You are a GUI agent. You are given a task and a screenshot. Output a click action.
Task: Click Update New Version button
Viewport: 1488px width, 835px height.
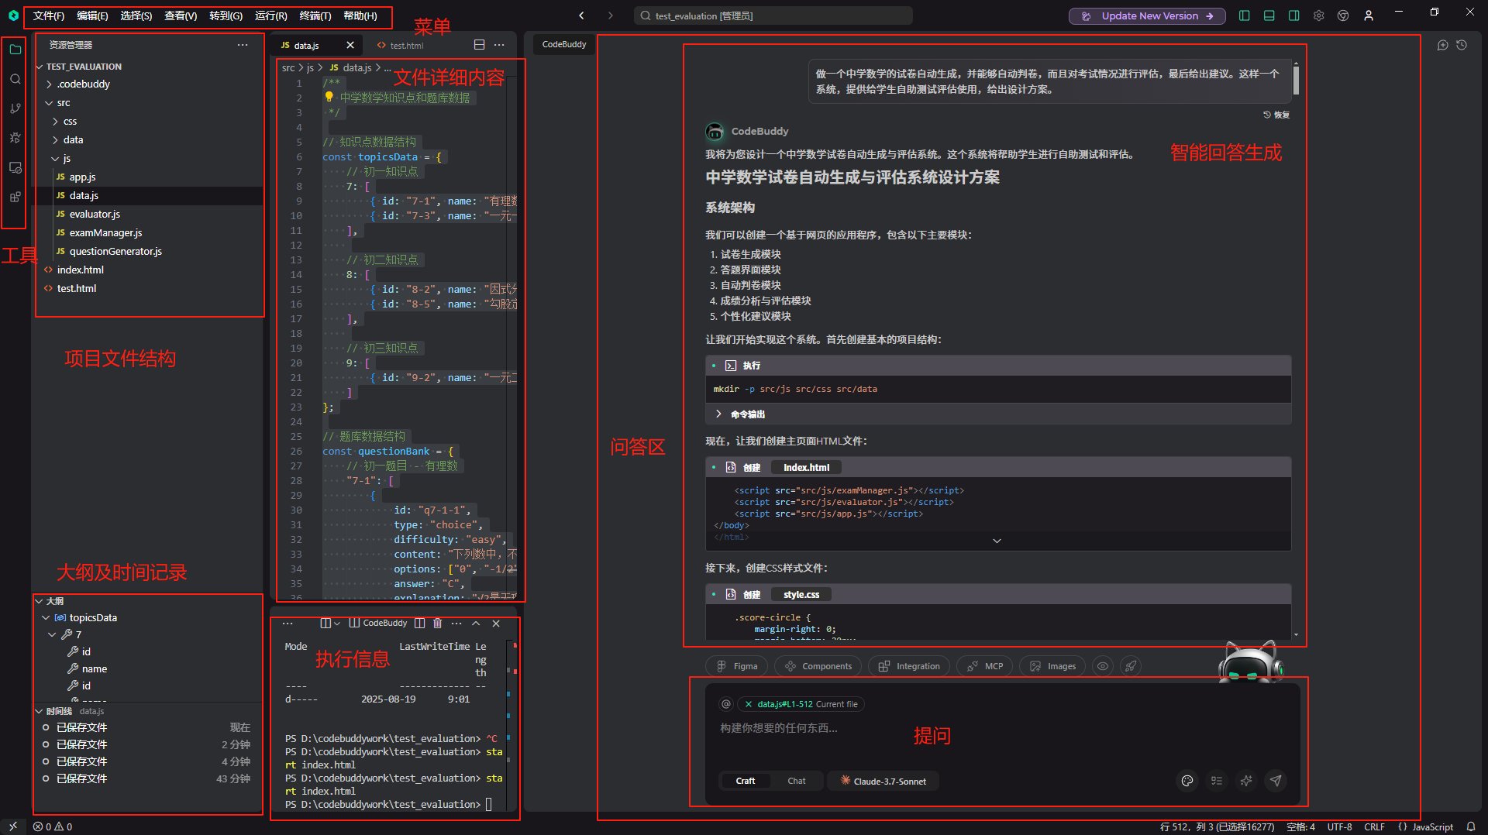click(x=1147, y=15)
